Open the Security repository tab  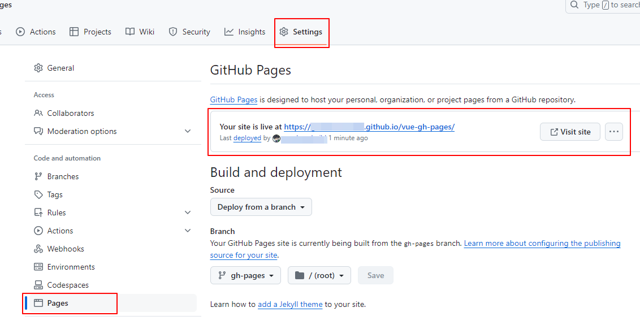(x=189, y=32)
